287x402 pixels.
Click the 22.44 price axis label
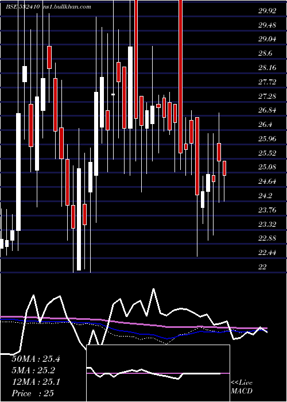tap(267, 253)
